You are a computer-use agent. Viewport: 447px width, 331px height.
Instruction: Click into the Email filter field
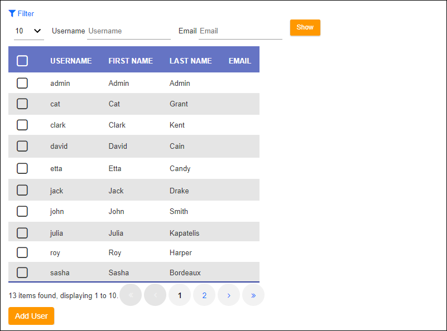coord(241,31)
